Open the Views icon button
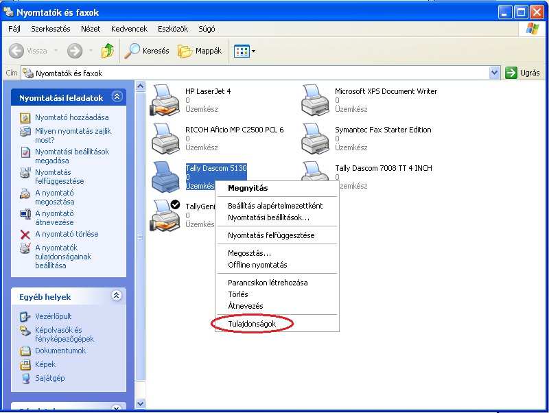549x413 pixels. pos(242,51)
